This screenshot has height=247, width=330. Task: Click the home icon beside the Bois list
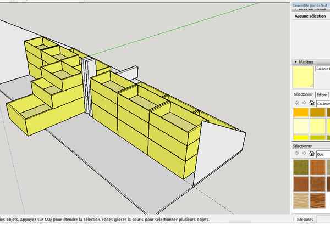click(311, 155)
